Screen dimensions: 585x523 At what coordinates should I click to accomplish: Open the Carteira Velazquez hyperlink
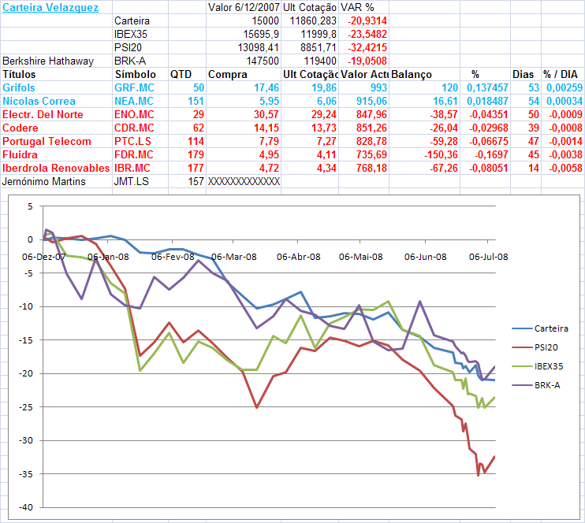coord(50,7)
